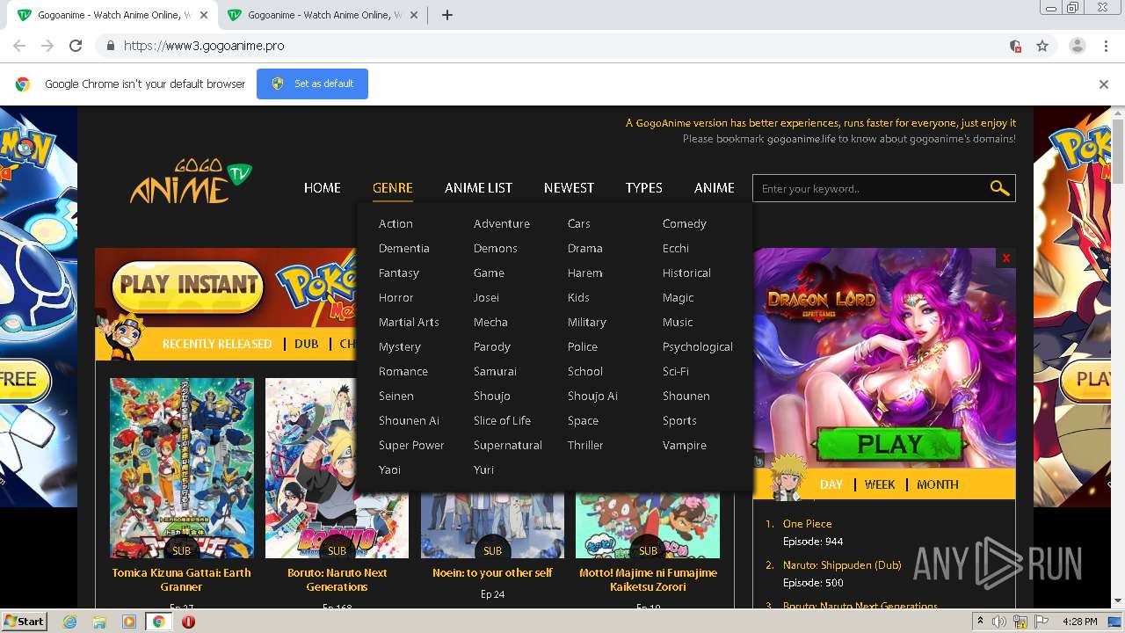Open Vampire genre
Image resolution: width=1125 pixels, height=633 pixels.
684,445
